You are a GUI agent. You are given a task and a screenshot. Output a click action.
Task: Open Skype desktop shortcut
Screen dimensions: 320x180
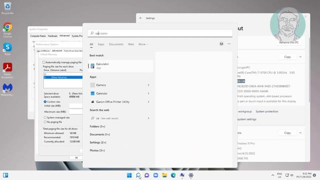pyautogui.click(x=7, y=49)
